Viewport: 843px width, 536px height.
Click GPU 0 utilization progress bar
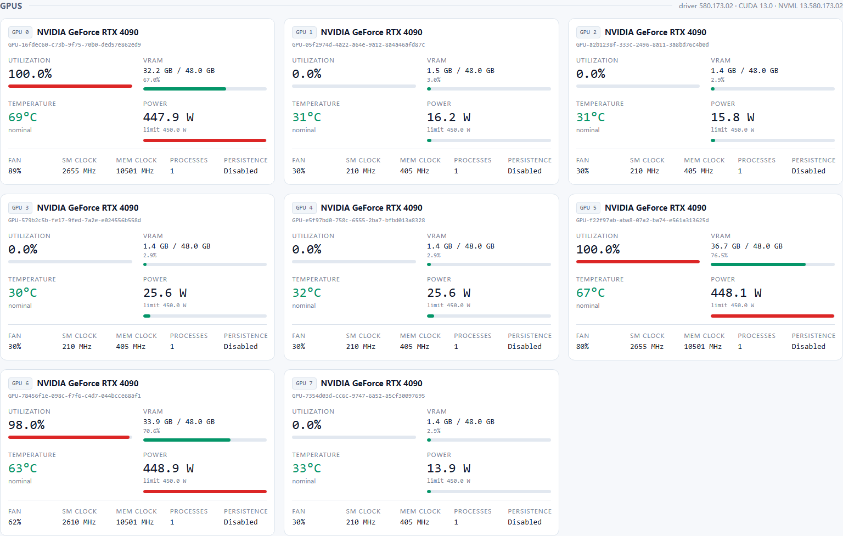(x=70, y=86)
